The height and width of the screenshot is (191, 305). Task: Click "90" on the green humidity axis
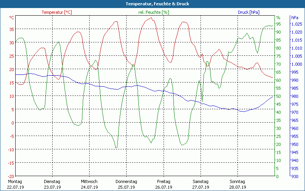[x=279, y=32]
